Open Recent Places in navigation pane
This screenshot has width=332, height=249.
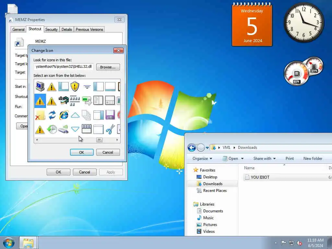[x=215, y=191]
